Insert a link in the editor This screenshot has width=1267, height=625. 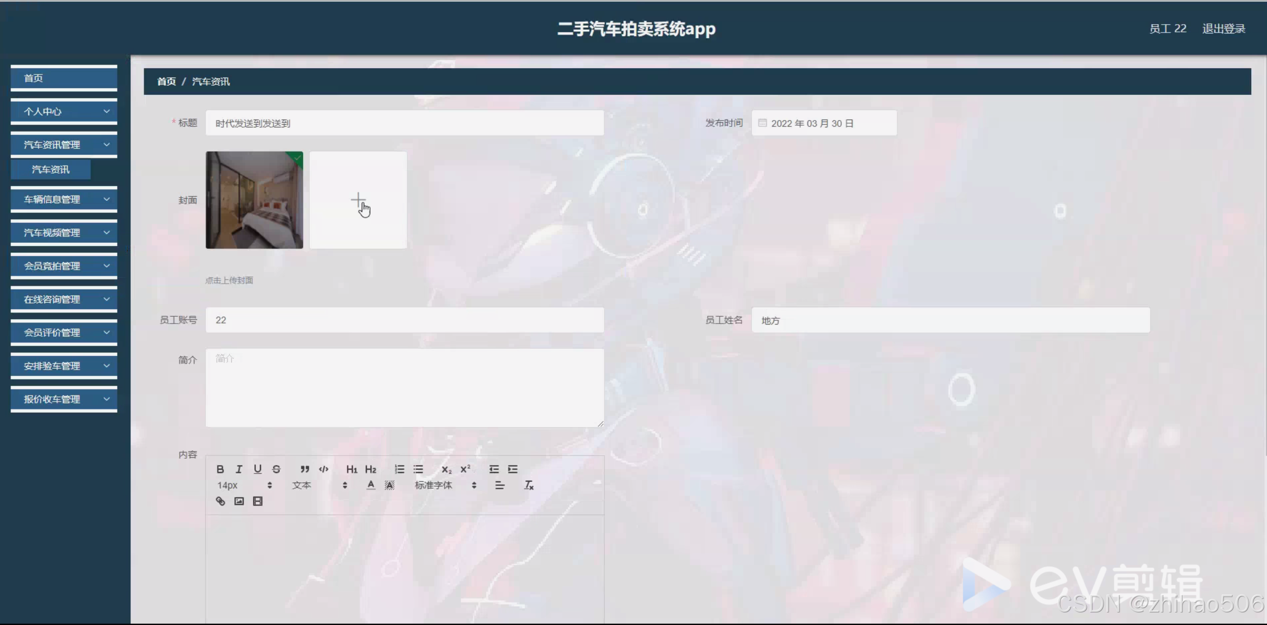[220, 501]
